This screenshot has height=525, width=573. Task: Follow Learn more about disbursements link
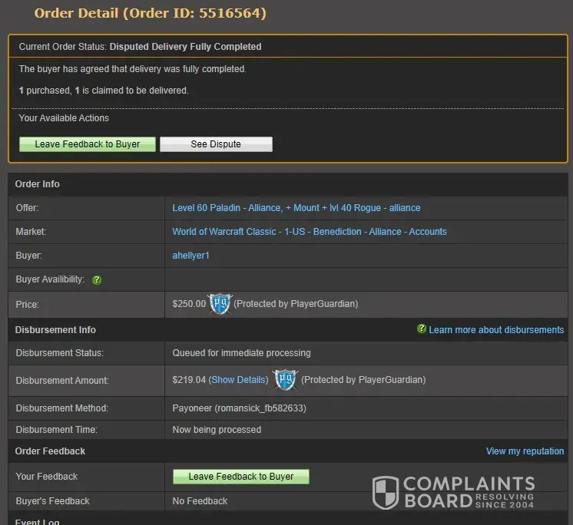click(x=496, y=330)
